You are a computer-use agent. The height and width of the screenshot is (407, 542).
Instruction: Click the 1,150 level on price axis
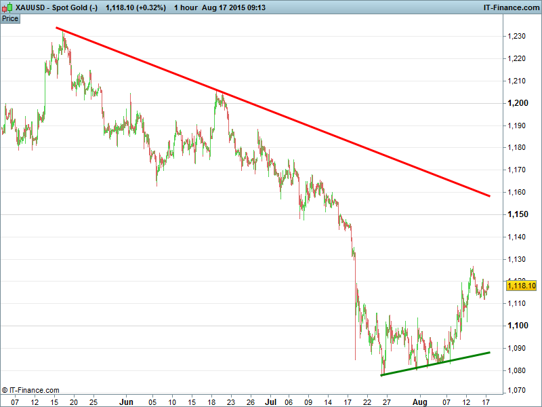coord(518,214)
